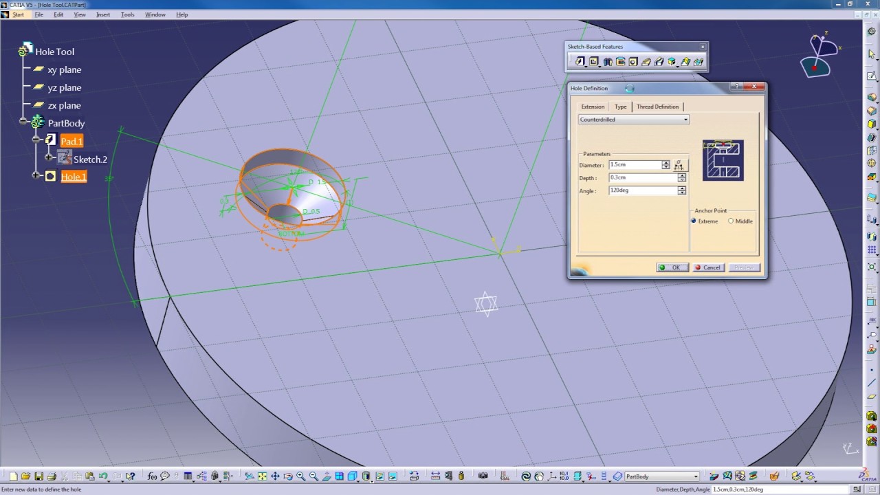Click the Update All spiral icon
Screen dimensions: 880x495
[526, 476]
